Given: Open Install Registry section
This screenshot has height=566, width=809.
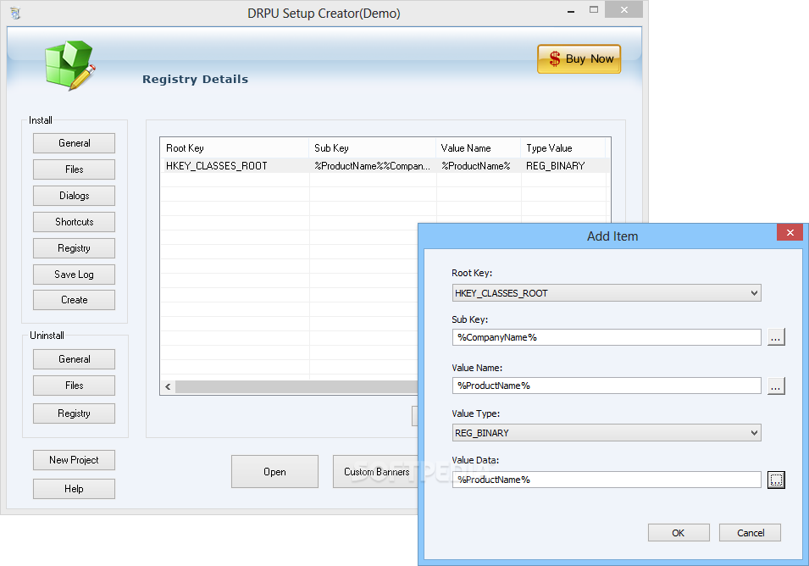Looking at the screenshot, I should pyautogui.click(x=74, y=248).
